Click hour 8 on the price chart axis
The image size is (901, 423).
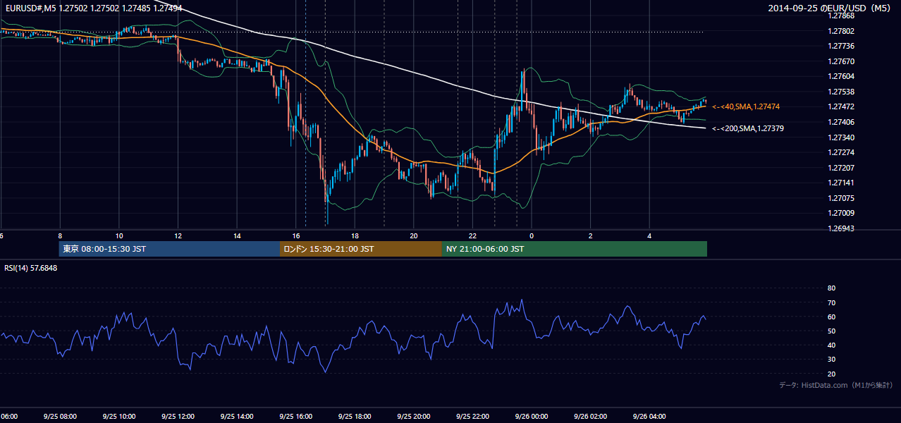tap(60, 236)
